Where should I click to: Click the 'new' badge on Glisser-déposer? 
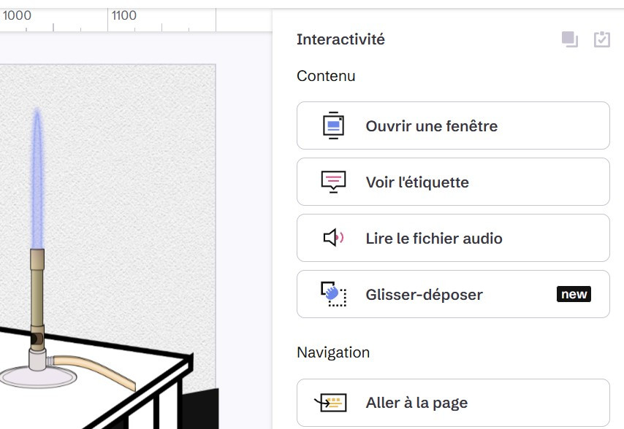tap(574, 294)
